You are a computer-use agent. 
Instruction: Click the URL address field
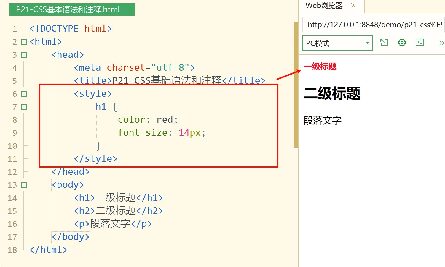tap(374, 25)
